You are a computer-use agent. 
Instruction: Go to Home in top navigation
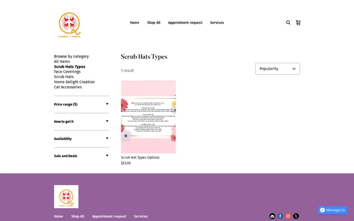pyautogui.click(x=135, y=23)
